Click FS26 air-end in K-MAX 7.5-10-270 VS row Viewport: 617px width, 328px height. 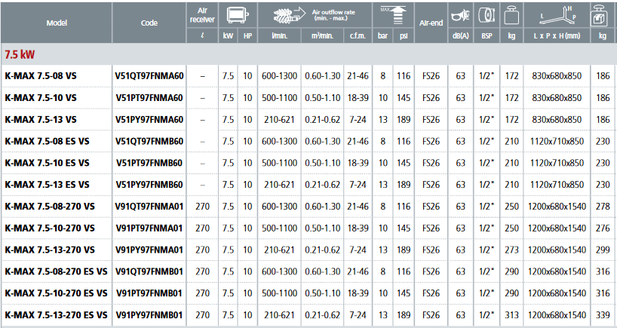pyautogui.click(x=431, y=228)
